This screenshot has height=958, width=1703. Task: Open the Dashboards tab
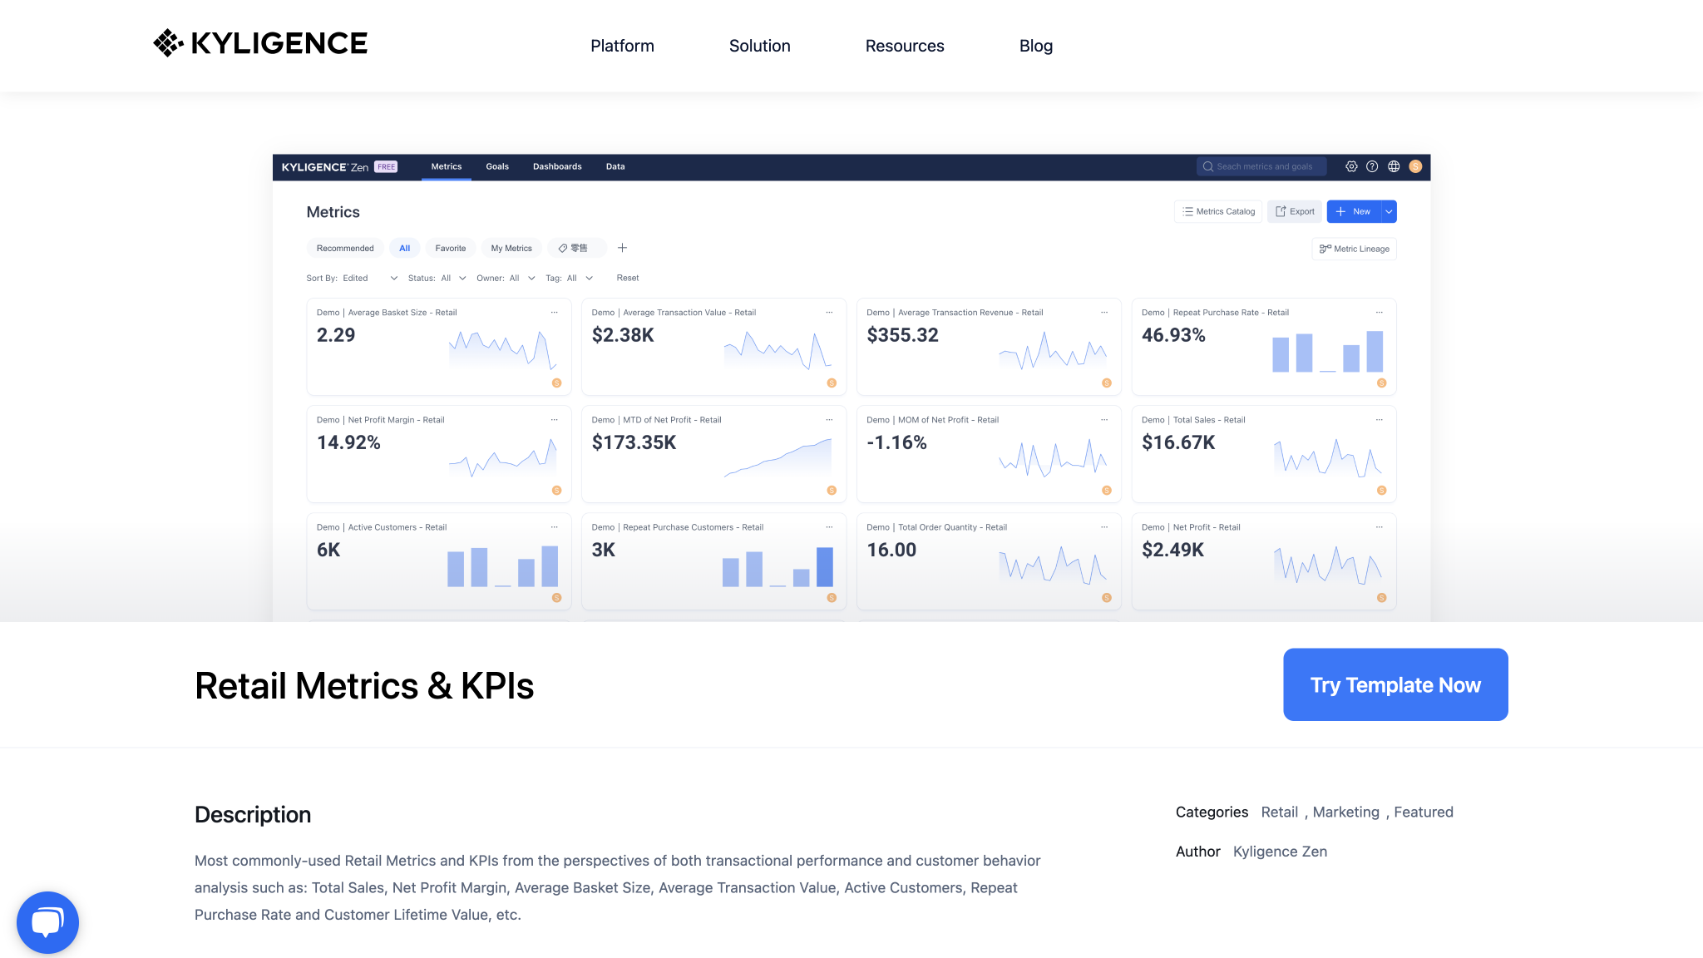[556, 166]
